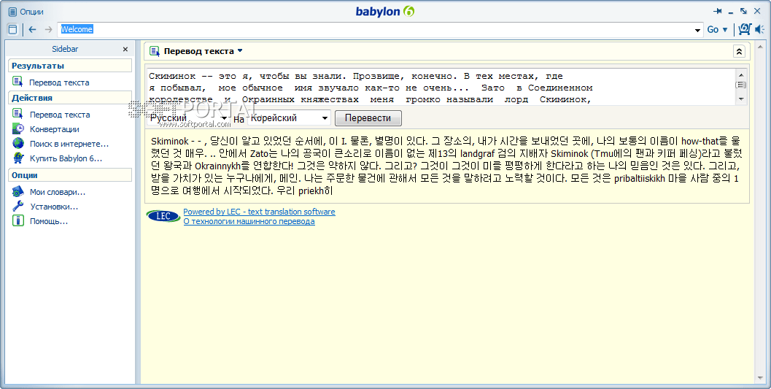Close the Sidebar panel
771x389 pixels.
[125, 49]
